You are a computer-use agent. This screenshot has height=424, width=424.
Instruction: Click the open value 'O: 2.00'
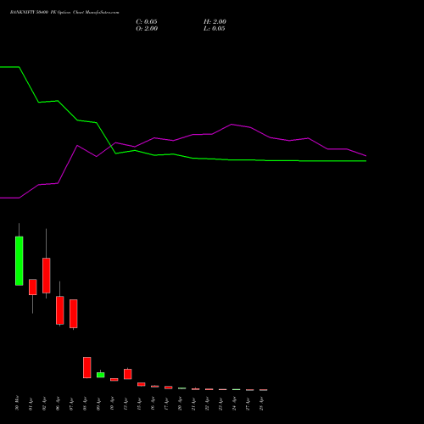(x=147, y=29)
